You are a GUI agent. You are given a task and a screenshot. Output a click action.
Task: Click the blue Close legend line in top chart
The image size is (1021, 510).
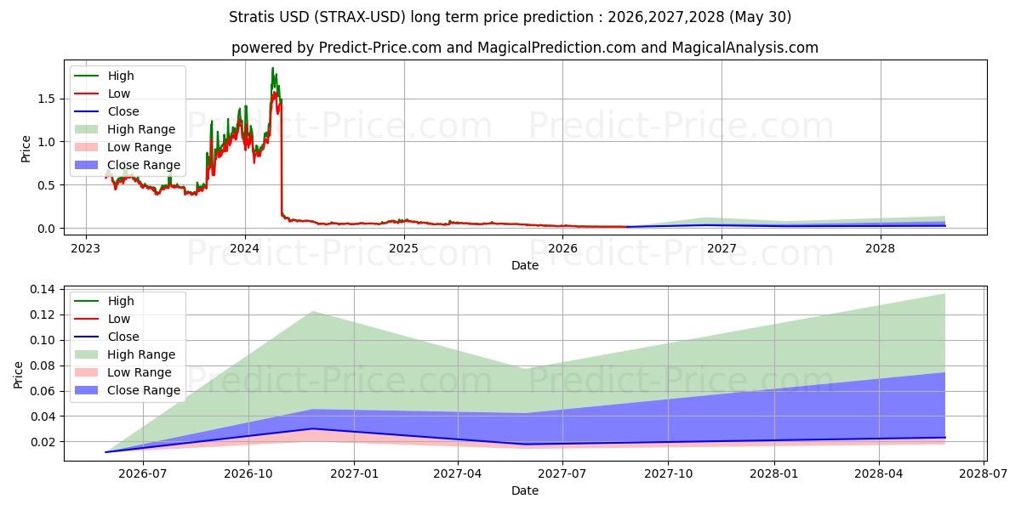click(x=88, y=112)
